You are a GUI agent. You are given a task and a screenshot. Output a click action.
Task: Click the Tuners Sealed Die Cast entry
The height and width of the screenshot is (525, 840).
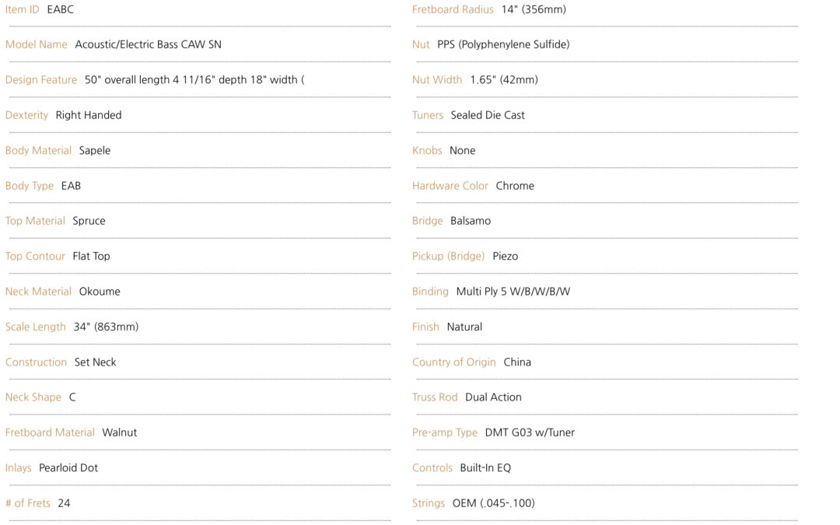(x=468, y=115)
